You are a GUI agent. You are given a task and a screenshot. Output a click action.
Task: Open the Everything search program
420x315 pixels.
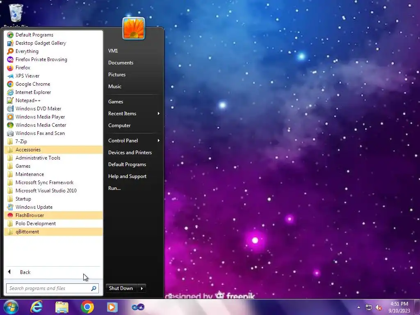[x=53, y=51]
